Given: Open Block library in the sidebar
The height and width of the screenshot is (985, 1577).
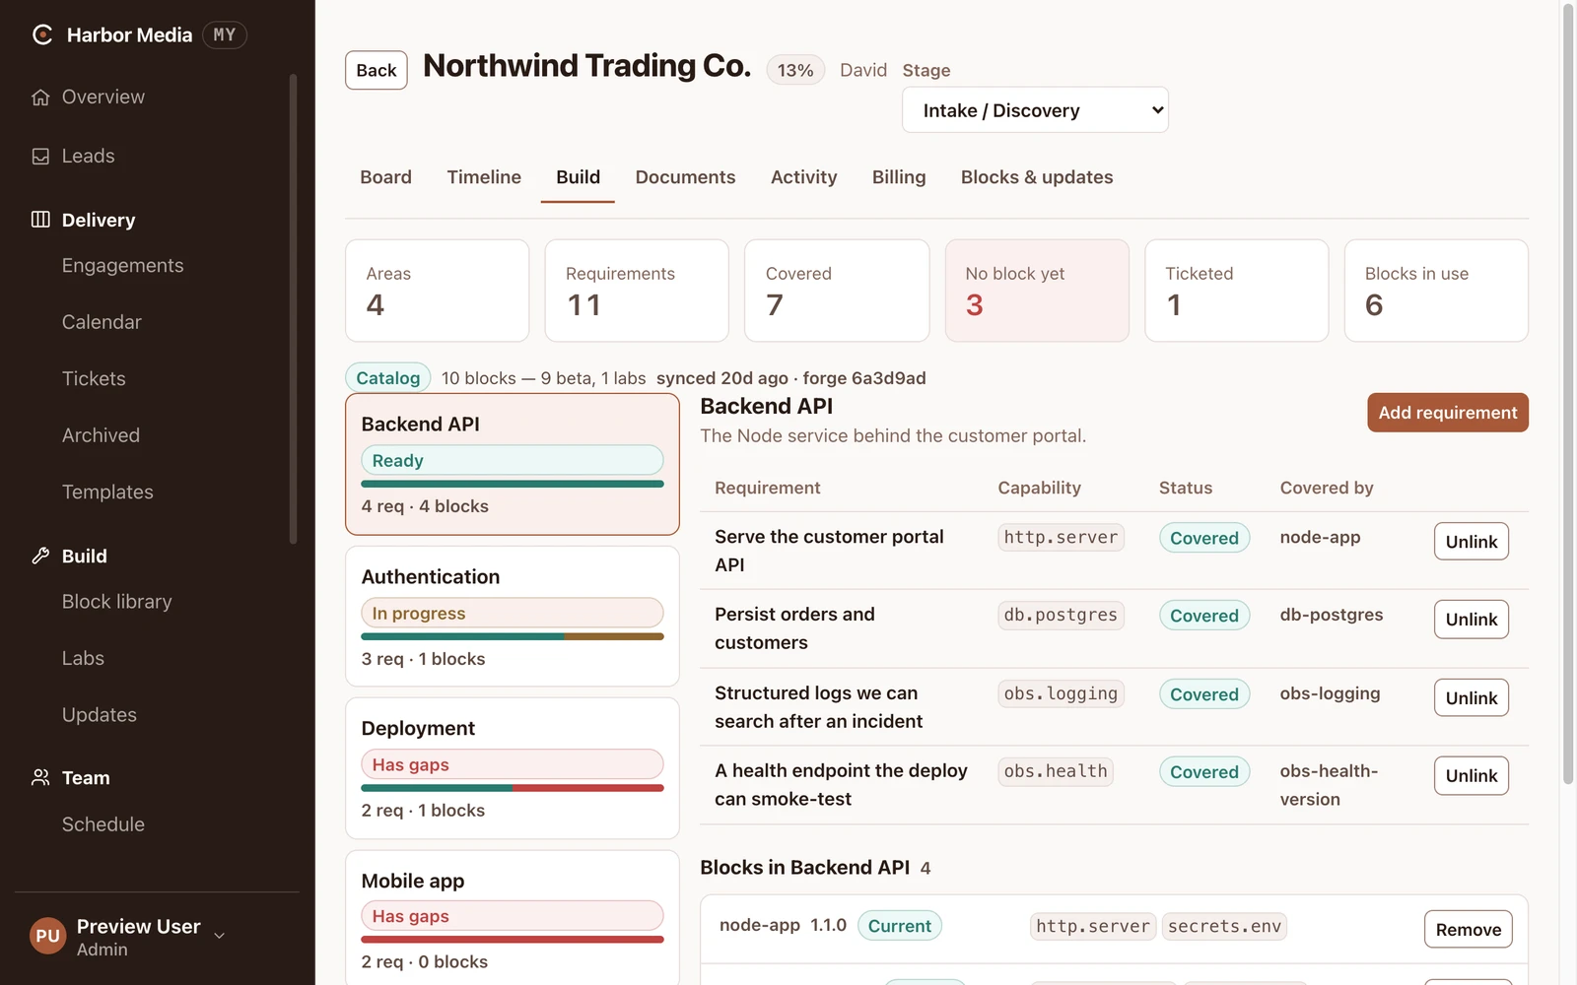Looking at the screenshot, I should [116, 602].
